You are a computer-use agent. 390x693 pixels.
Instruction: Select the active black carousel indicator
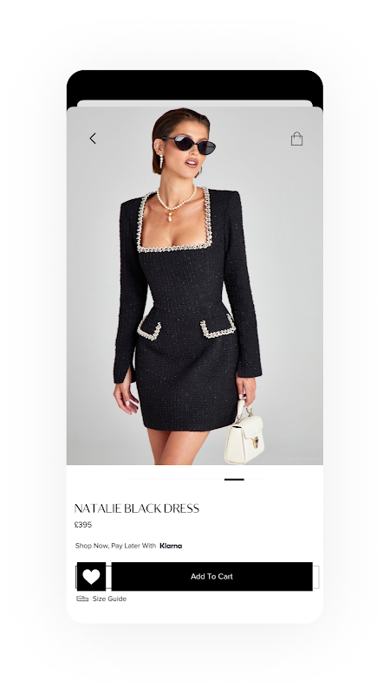[234, 480]
